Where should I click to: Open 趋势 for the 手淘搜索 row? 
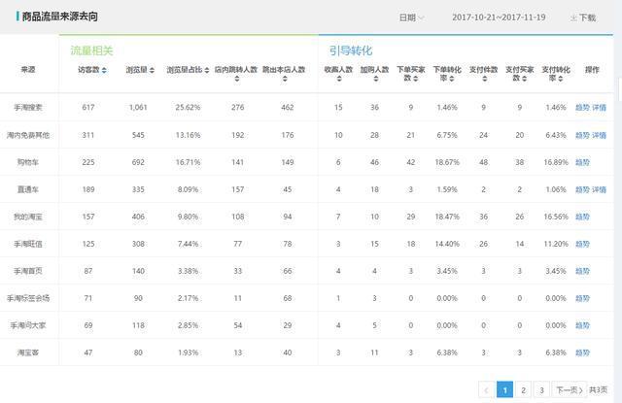click(x=582, y=108)
